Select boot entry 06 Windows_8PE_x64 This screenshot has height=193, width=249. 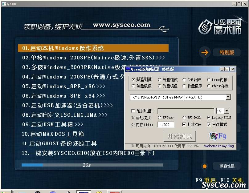tap(63, 96)
